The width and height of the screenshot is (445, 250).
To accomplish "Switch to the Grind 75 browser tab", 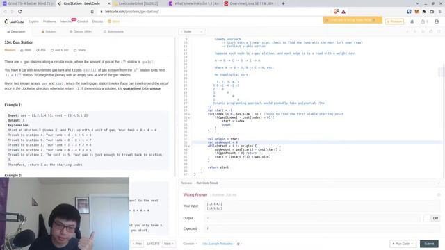I will (28, 3).
